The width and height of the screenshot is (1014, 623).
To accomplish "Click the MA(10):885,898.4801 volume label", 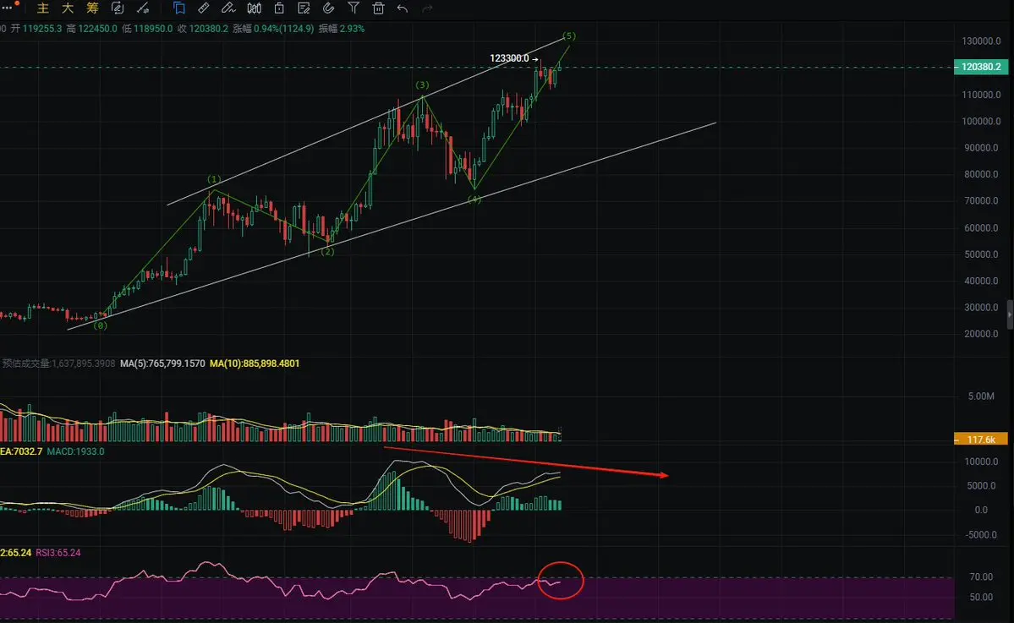I will point(255,363).
